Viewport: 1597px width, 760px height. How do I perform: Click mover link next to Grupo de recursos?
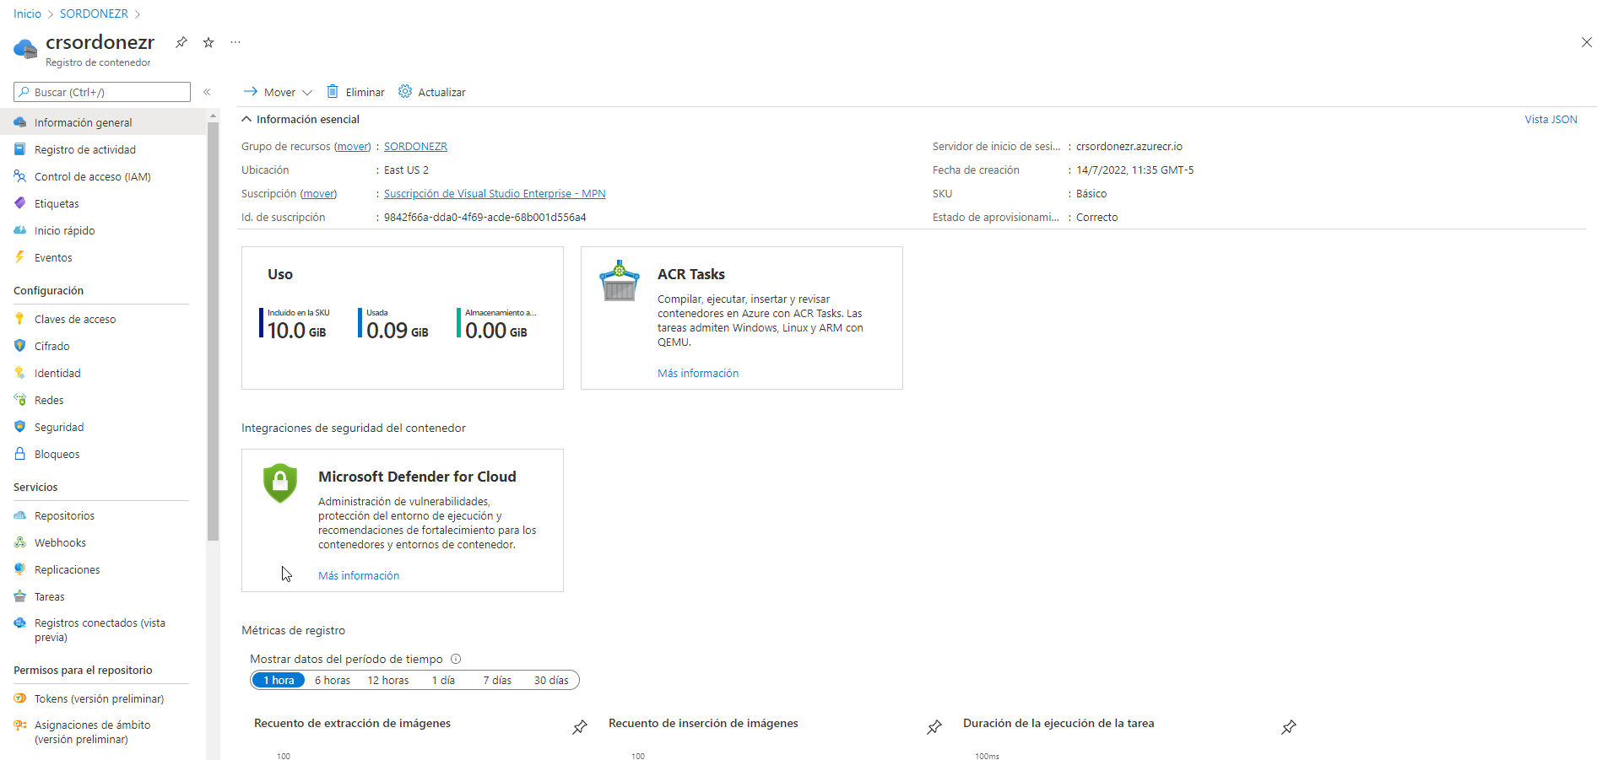tap(353, 146)
